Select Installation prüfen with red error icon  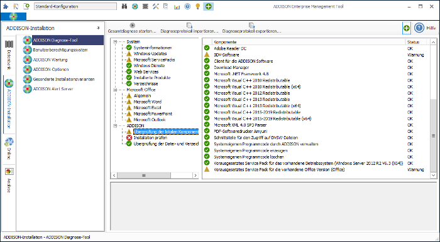pos(150,138)
